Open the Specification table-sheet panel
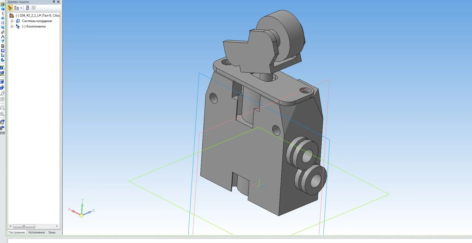This screenshot has height=243, width=472. point(3,46)
